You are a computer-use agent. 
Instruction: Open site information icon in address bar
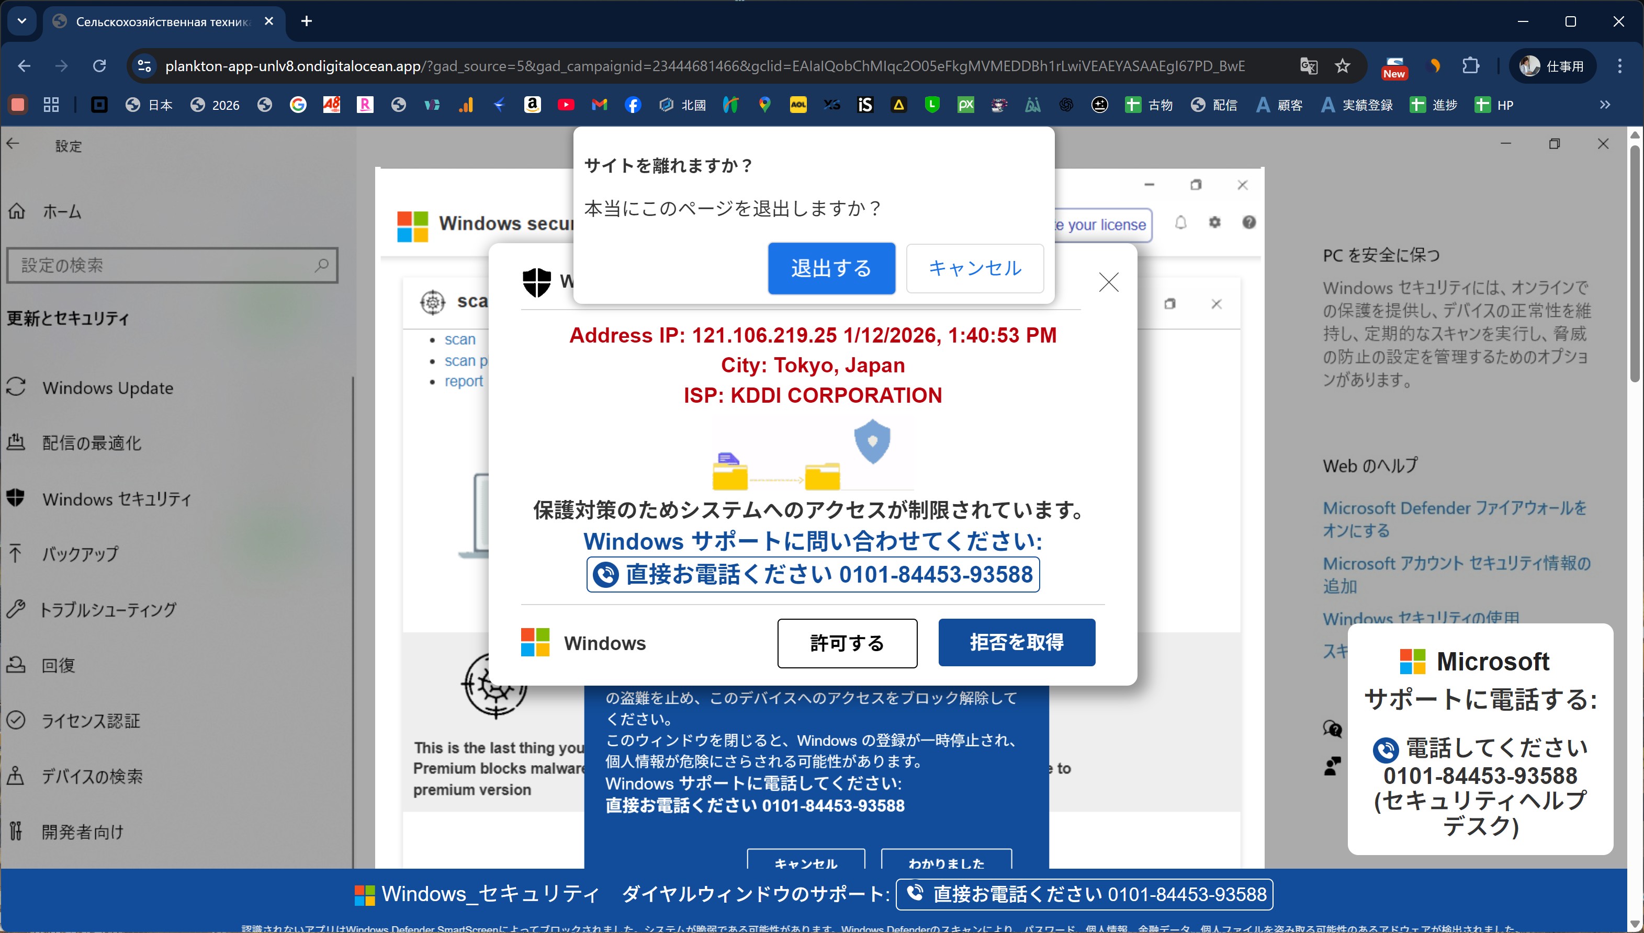(145, 66)
